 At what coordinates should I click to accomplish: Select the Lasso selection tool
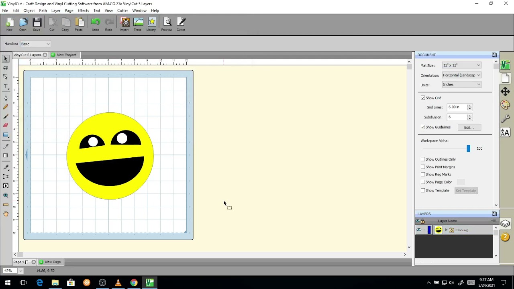coord(6,68)
